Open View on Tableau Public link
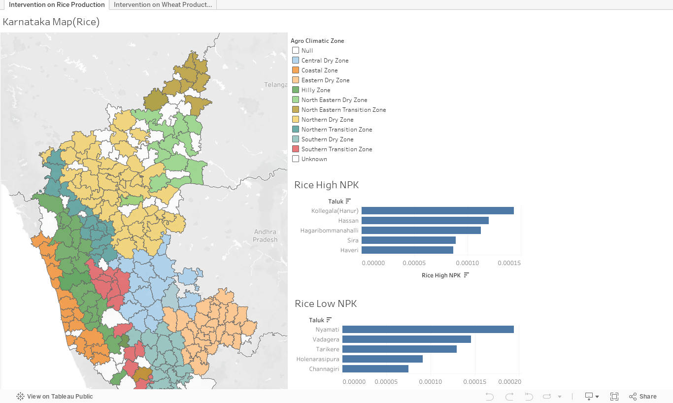 [x=55, y=396]
